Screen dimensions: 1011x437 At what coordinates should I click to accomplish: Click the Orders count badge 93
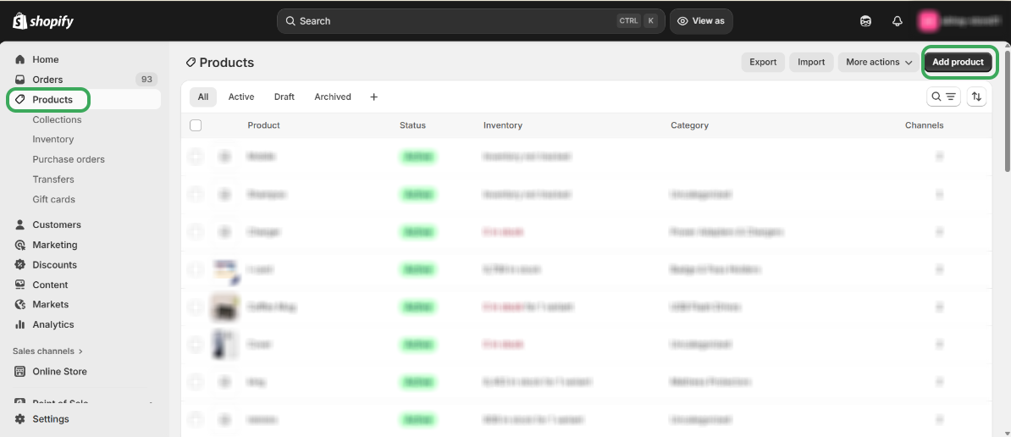click(146, 80)
